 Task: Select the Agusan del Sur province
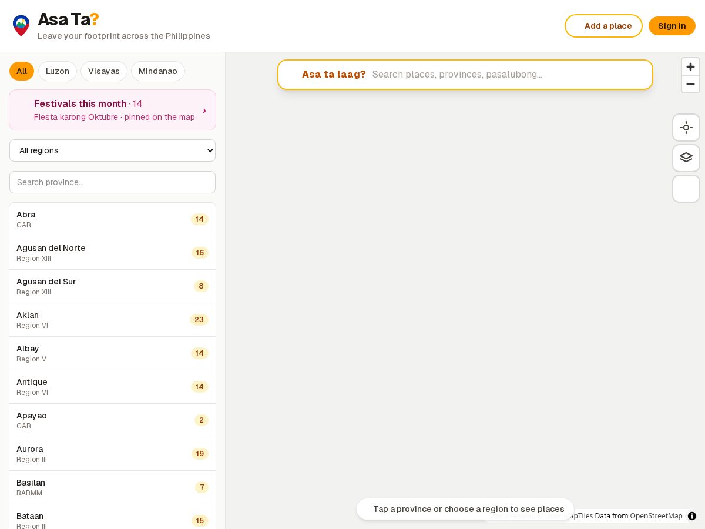[112, 286]
